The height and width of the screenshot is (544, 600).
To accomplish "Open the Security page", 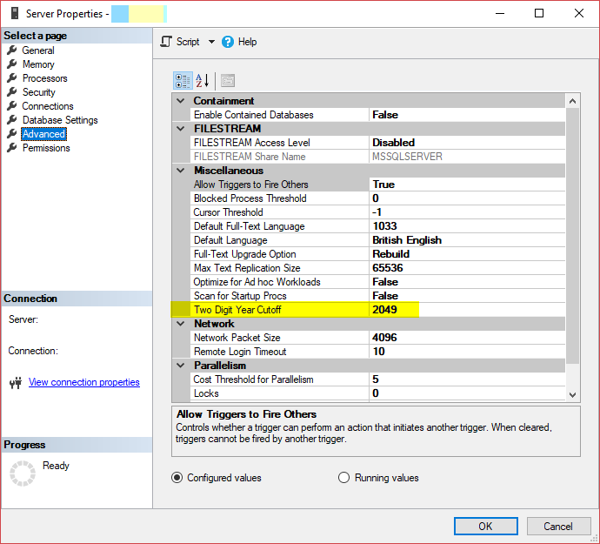I will tap(38, 92).
